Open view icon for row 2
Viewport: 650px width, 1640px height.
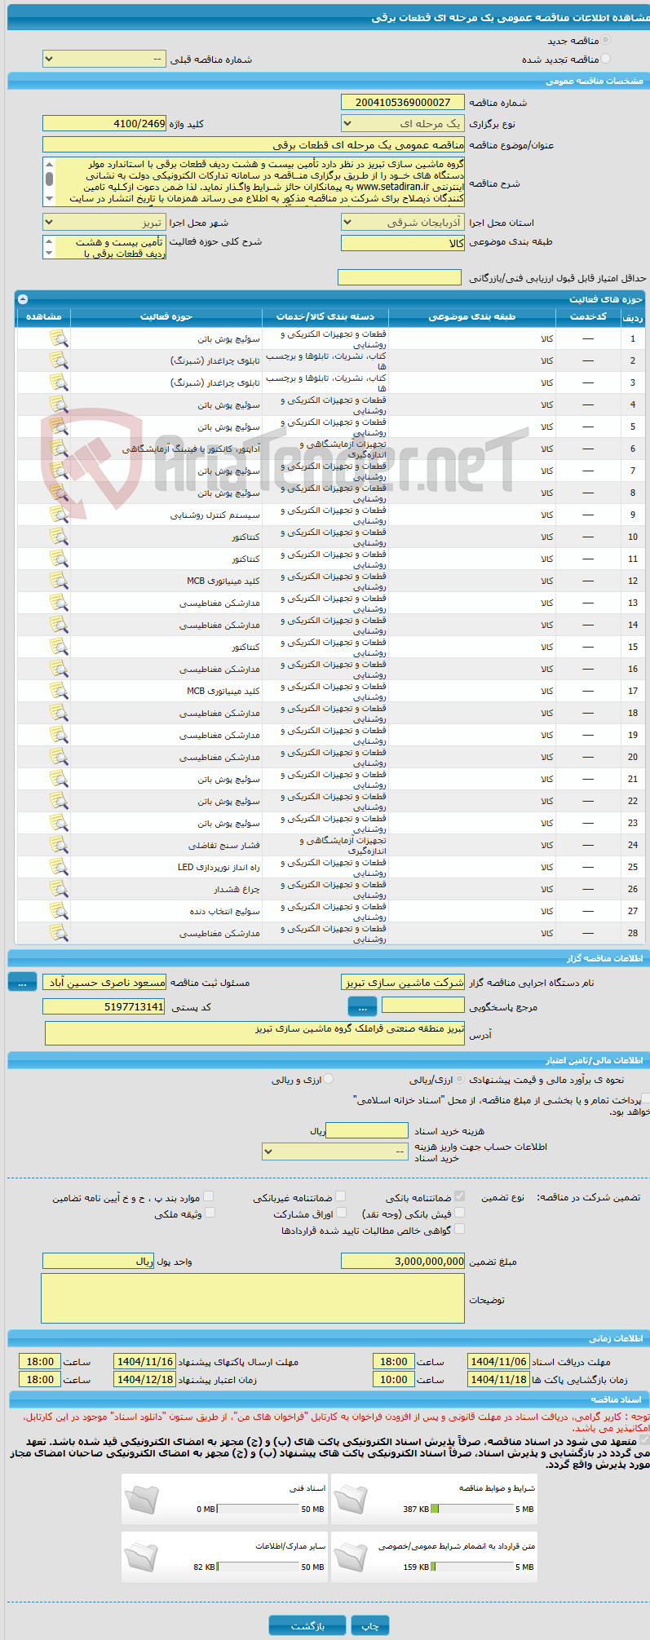tap(59, 360)
